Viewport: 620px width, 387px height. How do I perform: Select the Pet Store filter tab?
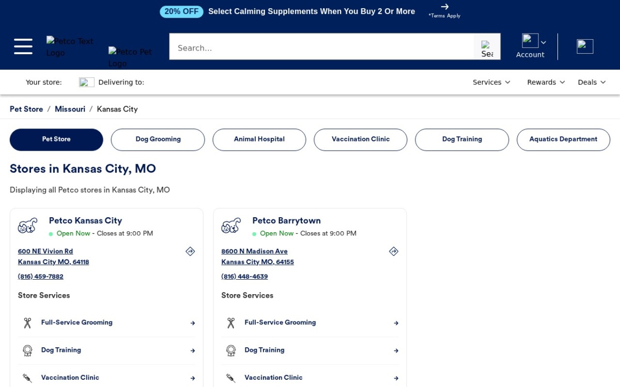[x=56, y=139]
